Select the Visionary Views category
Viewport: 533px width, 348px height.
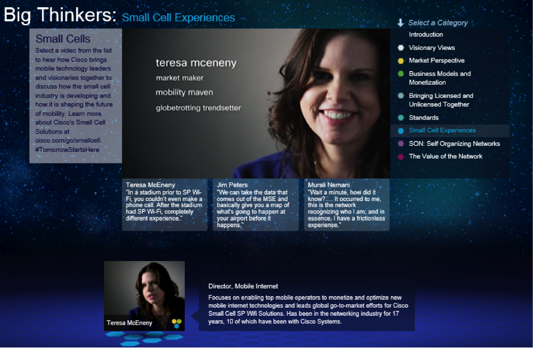click(x=432, y=48)
